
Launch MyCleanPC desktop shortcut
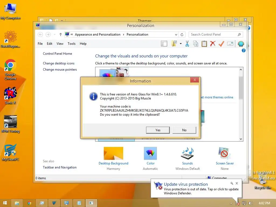pos(11,152)
